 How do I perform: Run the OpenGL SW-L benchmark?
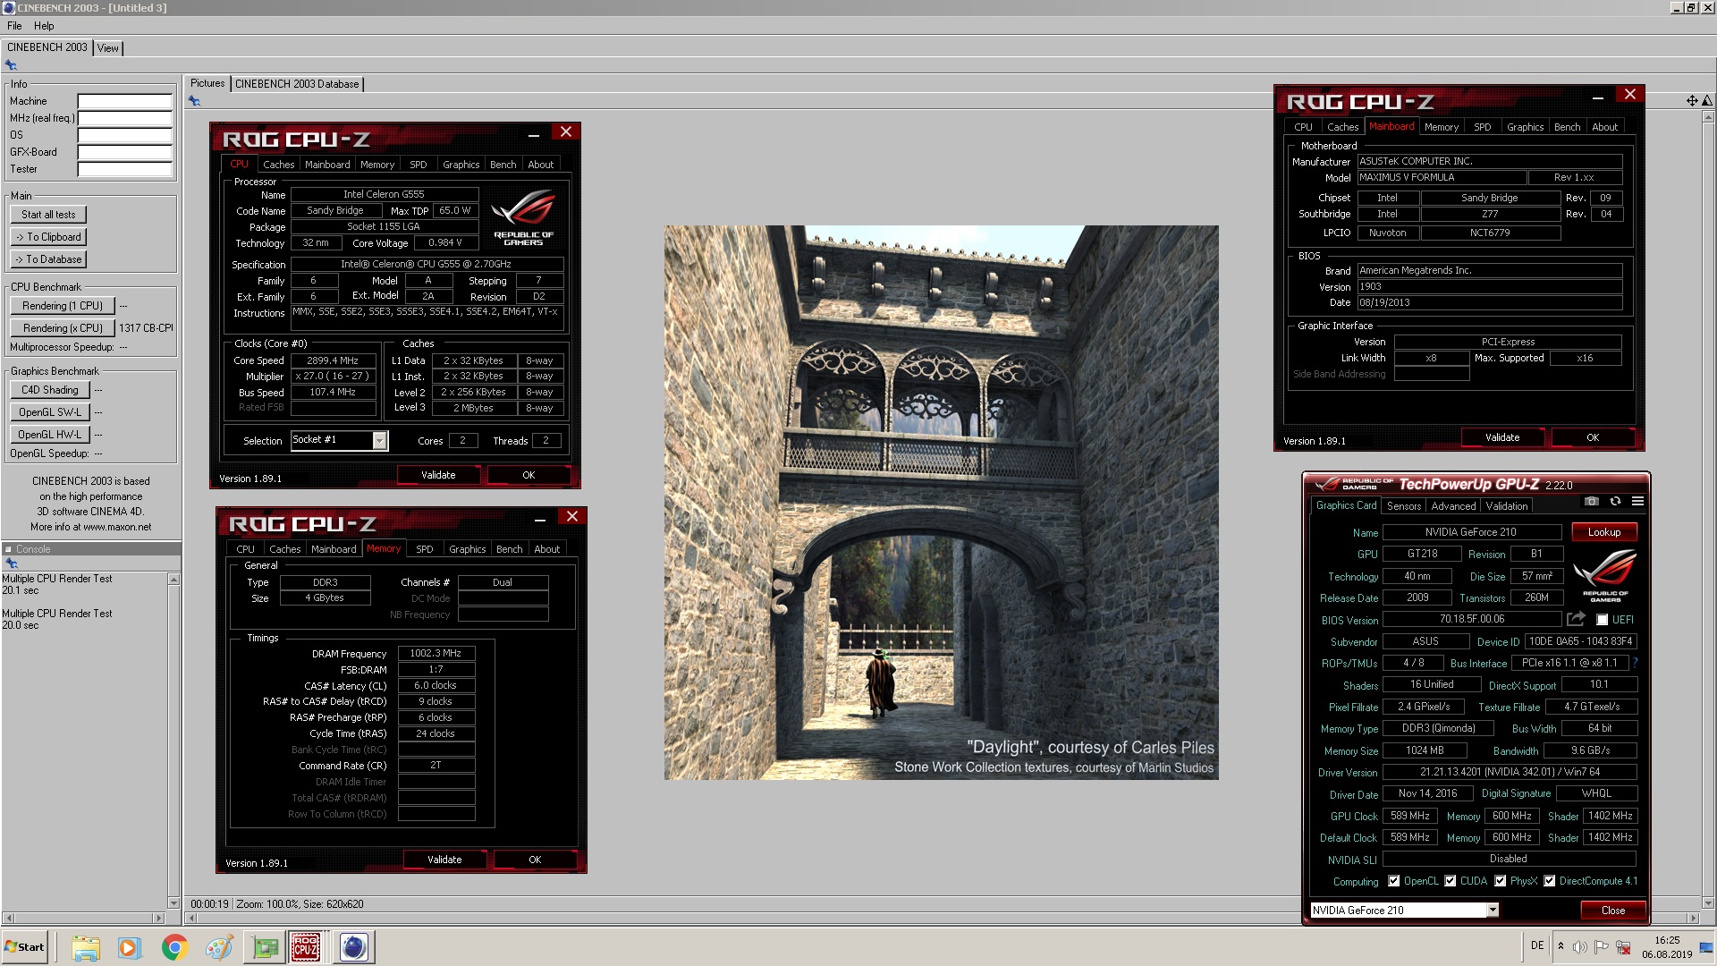pyautogui.click(x=50, y=412)
